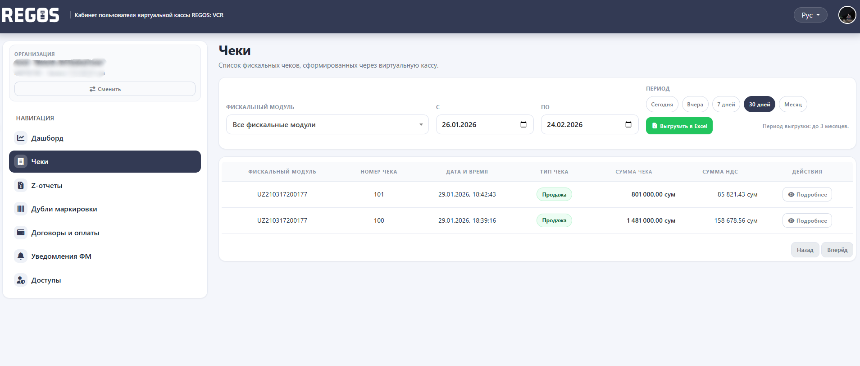Image resolution: width=860 pixels, height=366 pixels.
Task: Select the 7 дней period option
Action: point(726,104)
